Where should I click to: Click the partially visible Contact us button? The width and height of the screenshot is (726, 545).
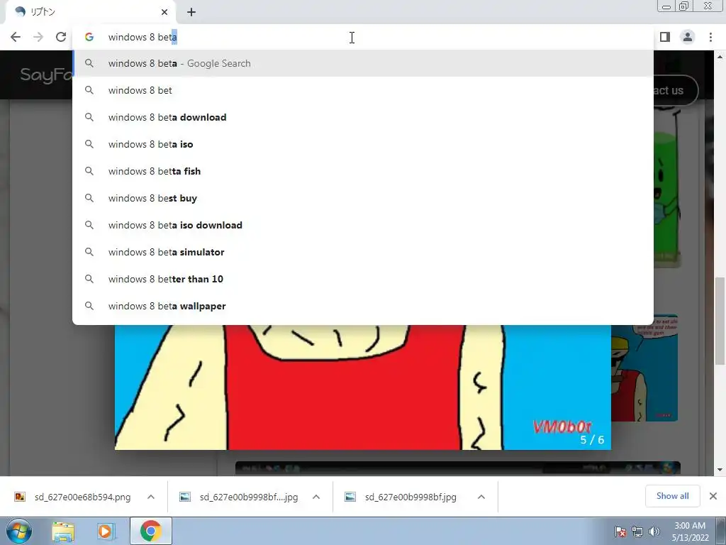(675, 90)
